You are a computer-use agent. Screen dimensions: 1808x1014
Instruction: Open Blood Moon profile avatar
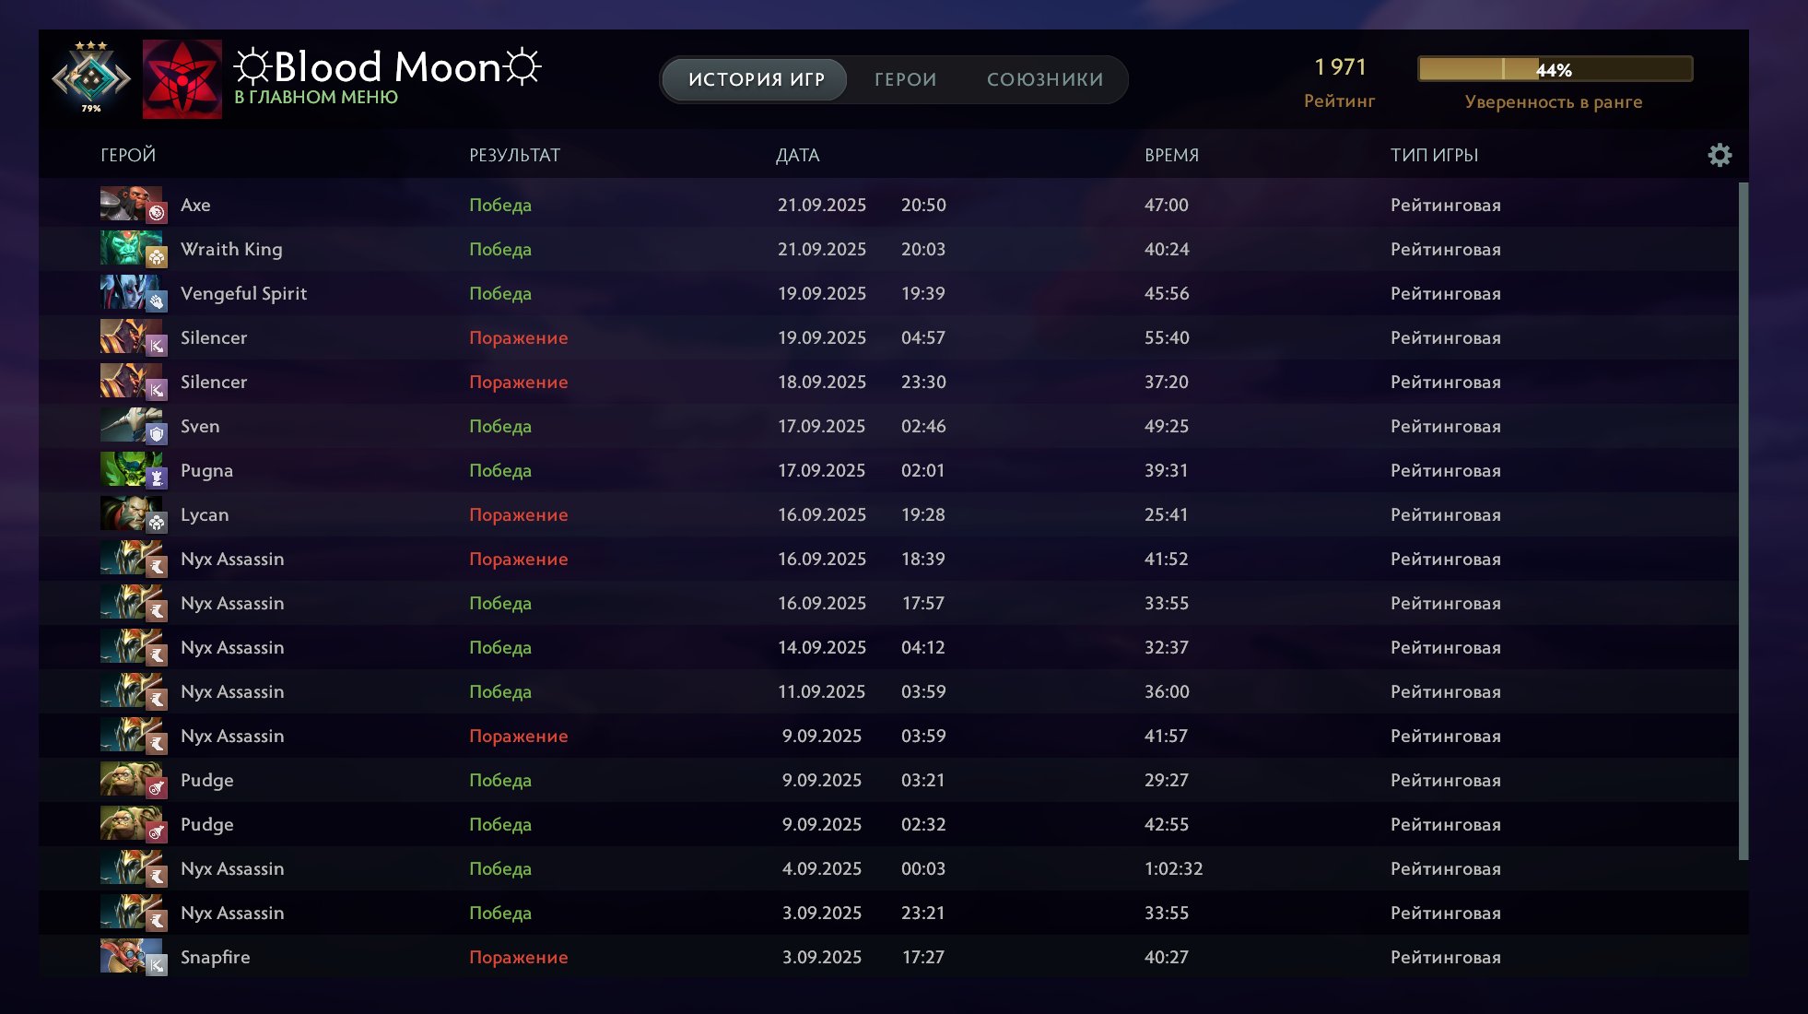coord(182,79)
